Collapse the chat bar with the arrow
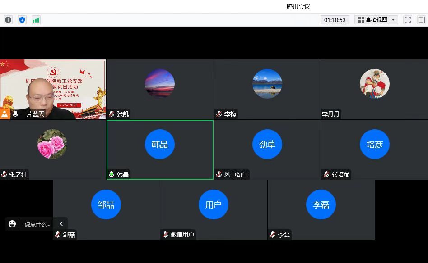428x263 pixels. [x=61, y=224]
